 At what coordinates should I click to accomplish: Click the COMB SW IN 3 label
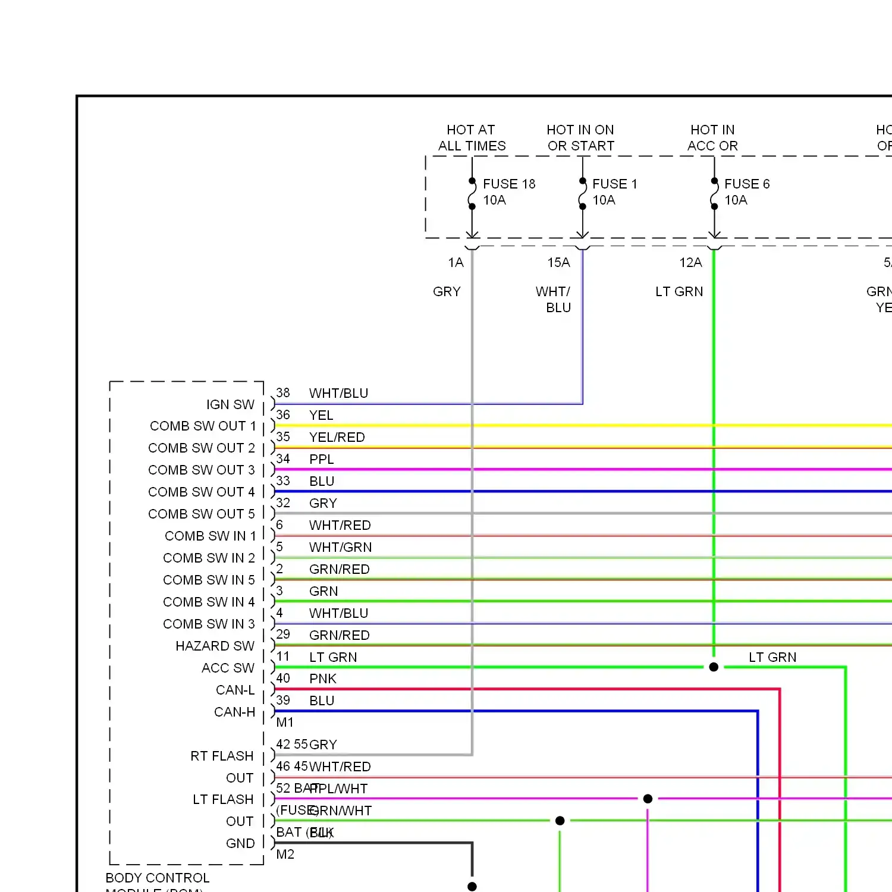209,624
